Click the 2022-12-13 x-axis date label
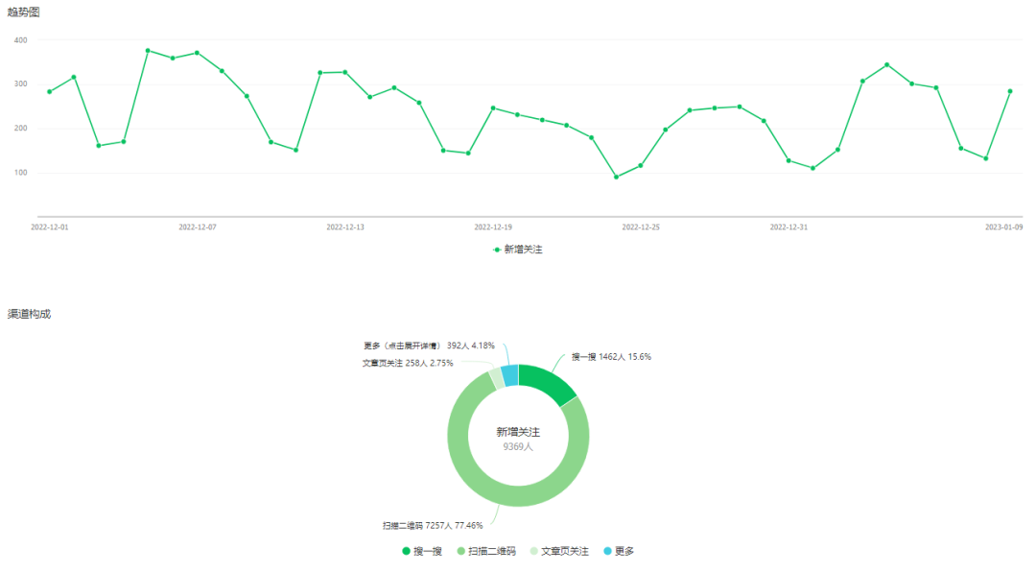Image resolution: width=1036 pixels, height=572 pixels. (345, 226)
